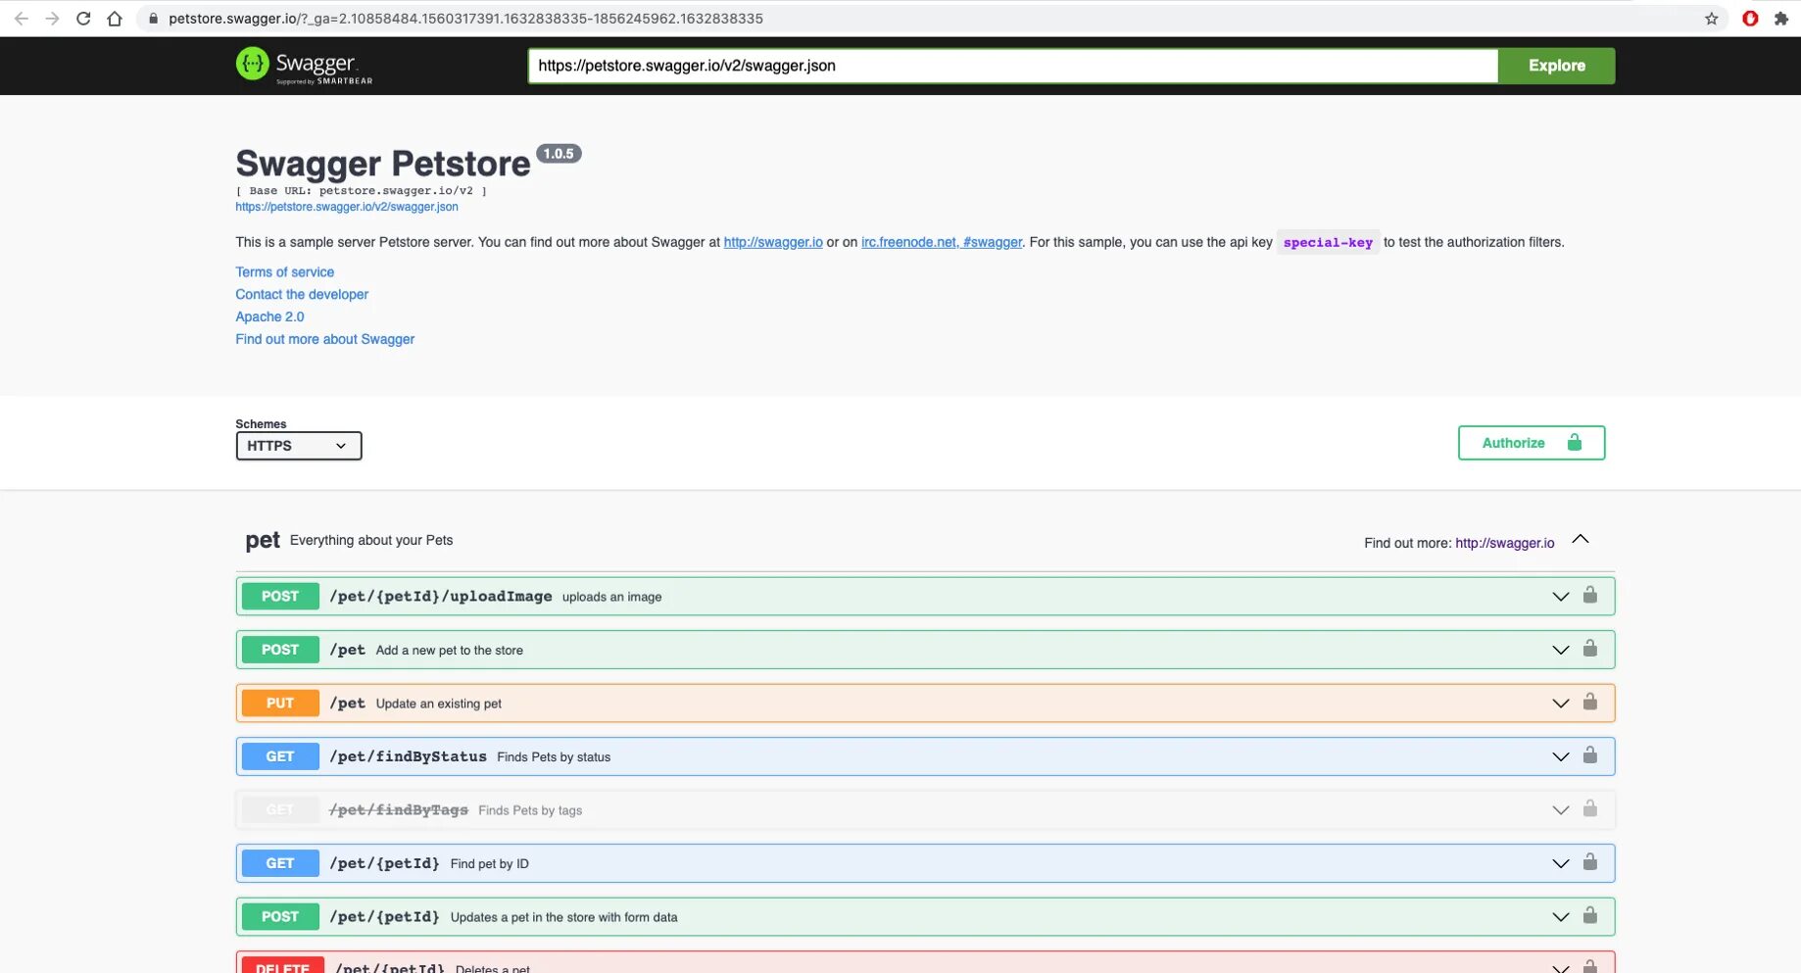Viewport: 1801px width, 973px height.
Task: Click the orange PUT badge for /pet
Action: [x=280, y=704]
